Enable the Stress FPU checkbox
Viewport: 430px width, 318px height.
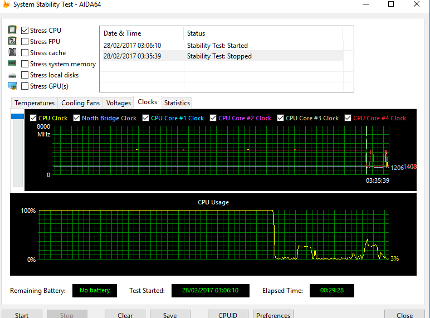25,41
